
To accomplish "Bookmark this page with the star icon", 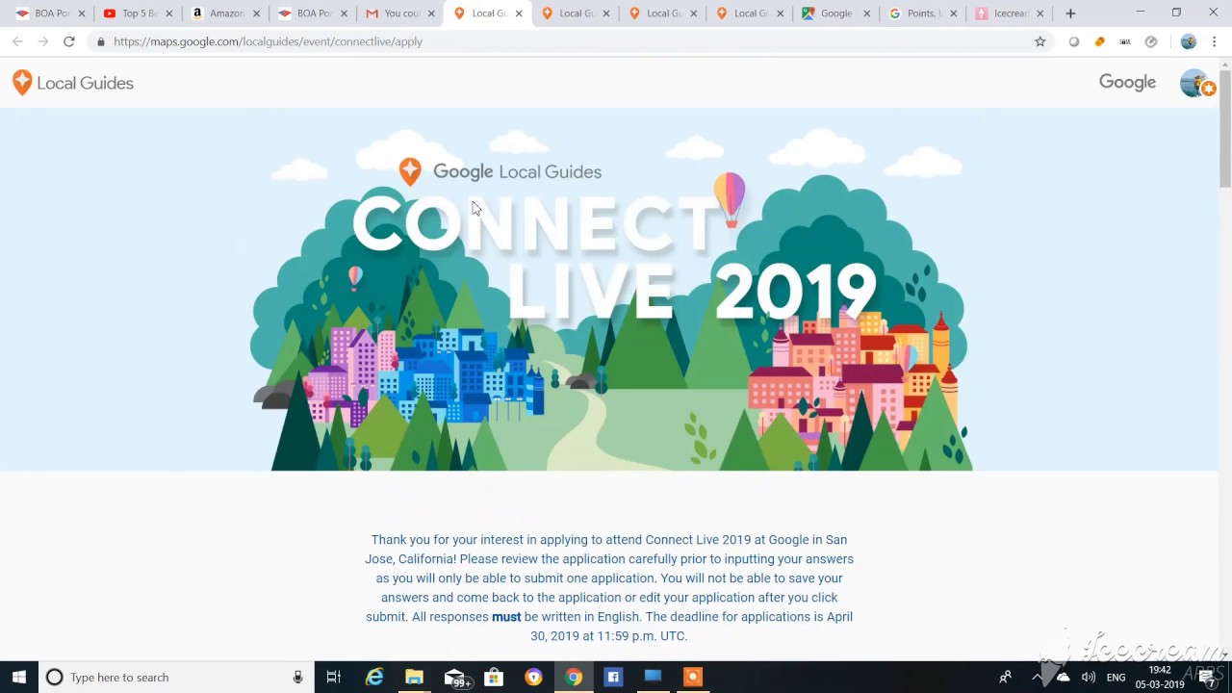I will (x=1039, y=41).
